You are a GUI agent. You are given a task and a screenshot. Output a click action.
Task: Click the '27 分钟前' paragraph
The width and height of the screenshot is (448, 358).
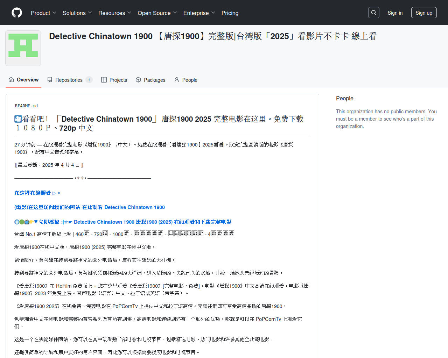click(154, 148)
